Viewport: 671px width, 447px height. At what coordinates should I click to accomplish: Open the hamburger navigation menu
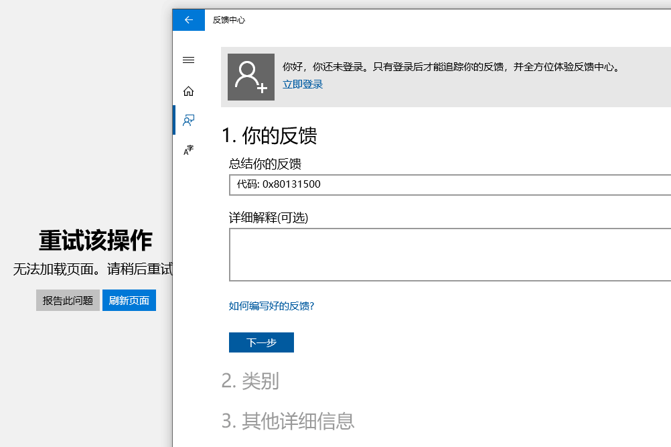pyautogui.click(x=188, y=60)
